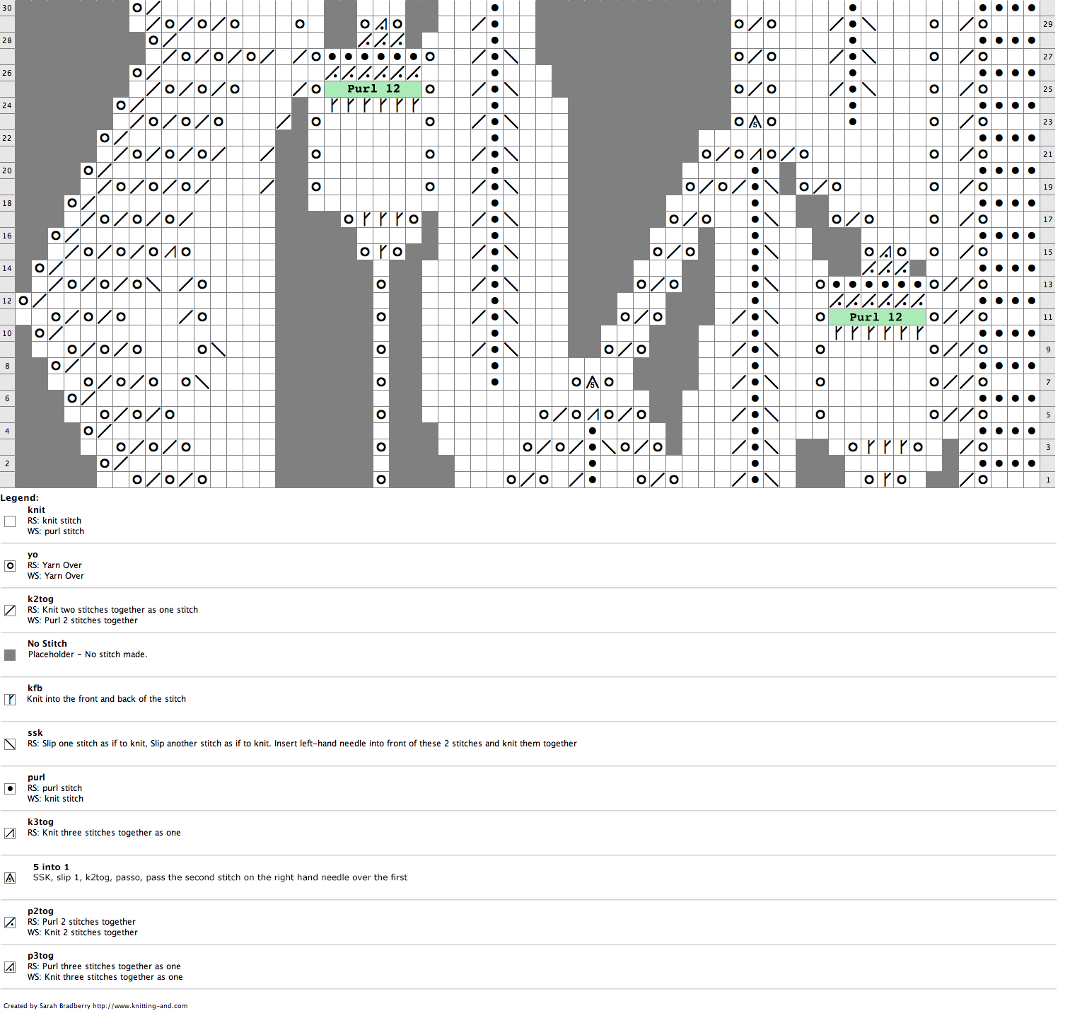Click the knit symbol in the legend

pos(10,521)
